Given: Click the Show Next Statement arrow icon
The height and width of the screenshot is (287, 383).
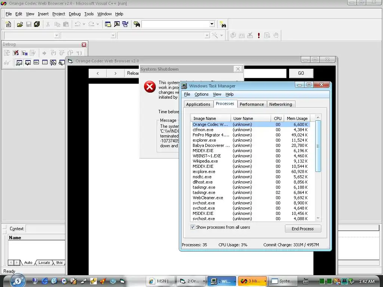Looking at the screenshot, I should pos(44,53).
